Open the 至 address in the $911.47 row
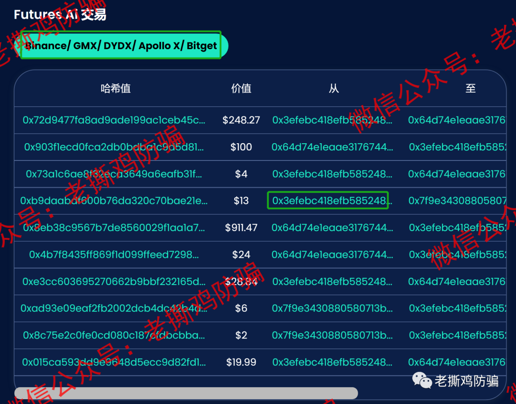516x404 pixels. click(x=457, y=228)
